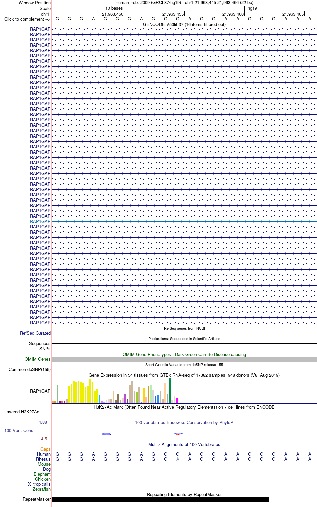317x507 pixels.
Task: Select the Chicken alignment row label
Action: [43, 479]
